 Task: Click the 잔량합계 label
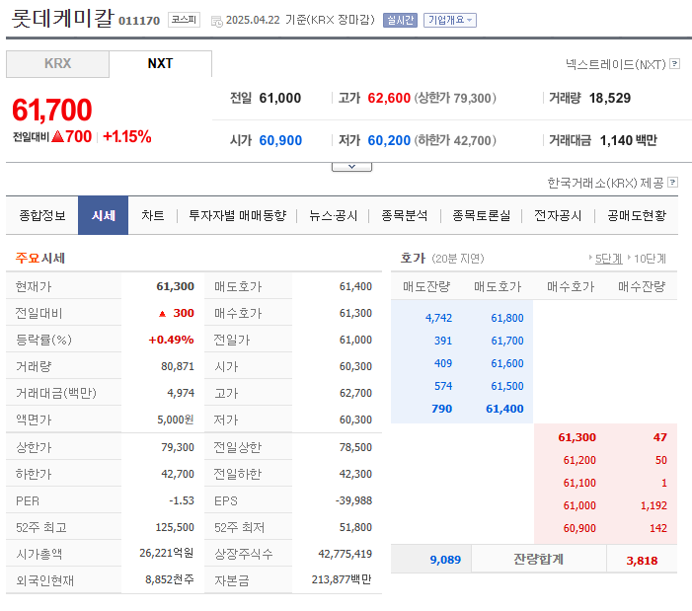tap(538, 560)
